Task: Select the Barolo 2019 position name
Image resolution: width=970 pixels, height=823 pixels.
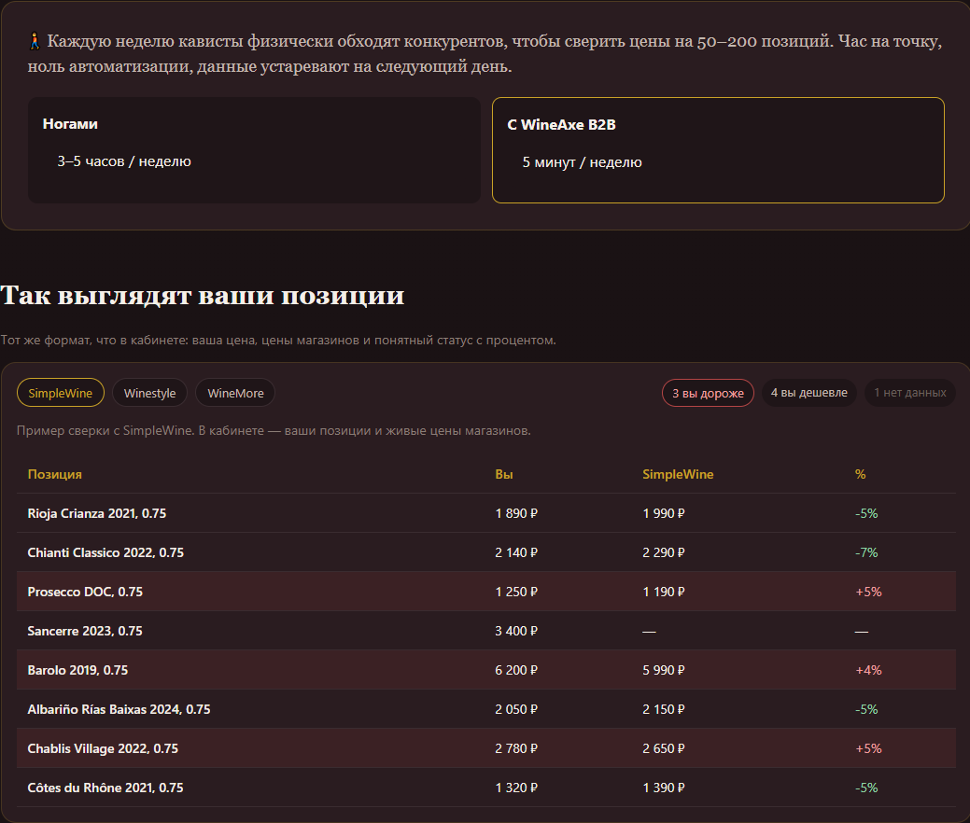Action: [77, 670]
